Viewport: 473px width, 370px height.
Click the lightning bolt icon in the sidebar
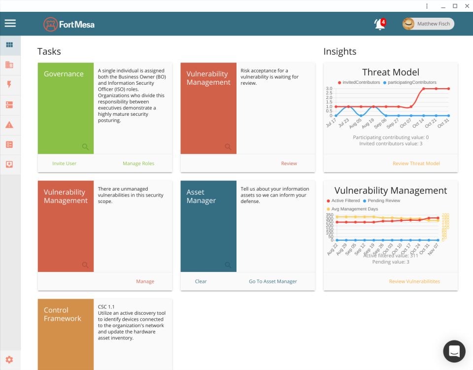(10, 85)
